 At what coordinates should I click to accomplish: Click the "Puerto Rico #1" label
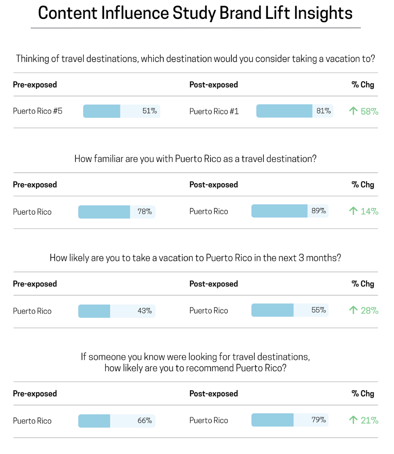[x=214, y=111]
